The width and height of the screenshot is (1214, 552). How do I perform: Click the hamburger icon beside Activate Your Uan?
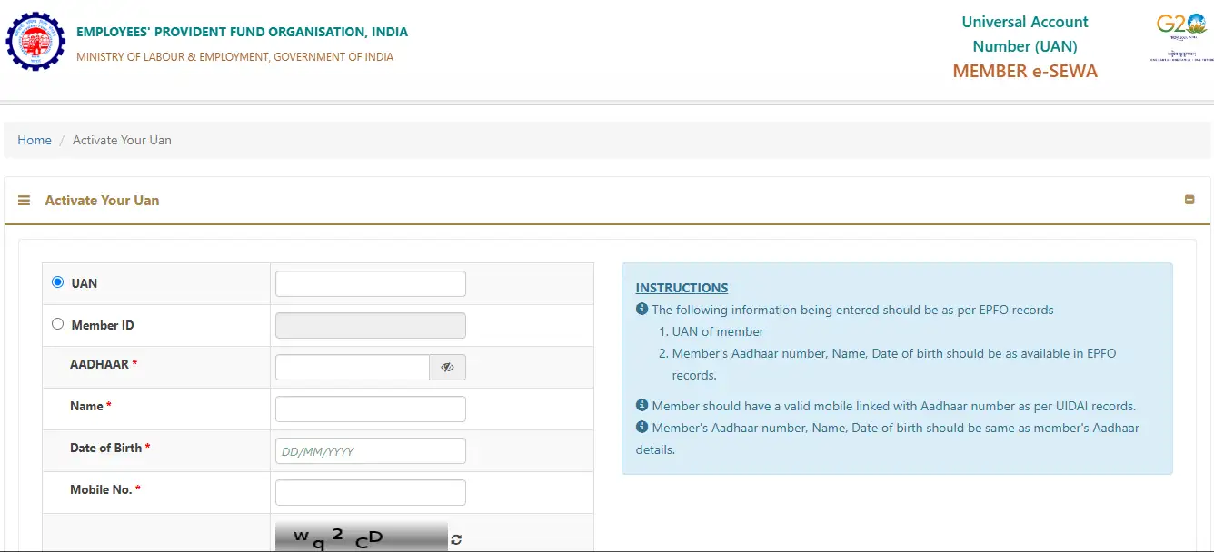click(x=25, y=201)
